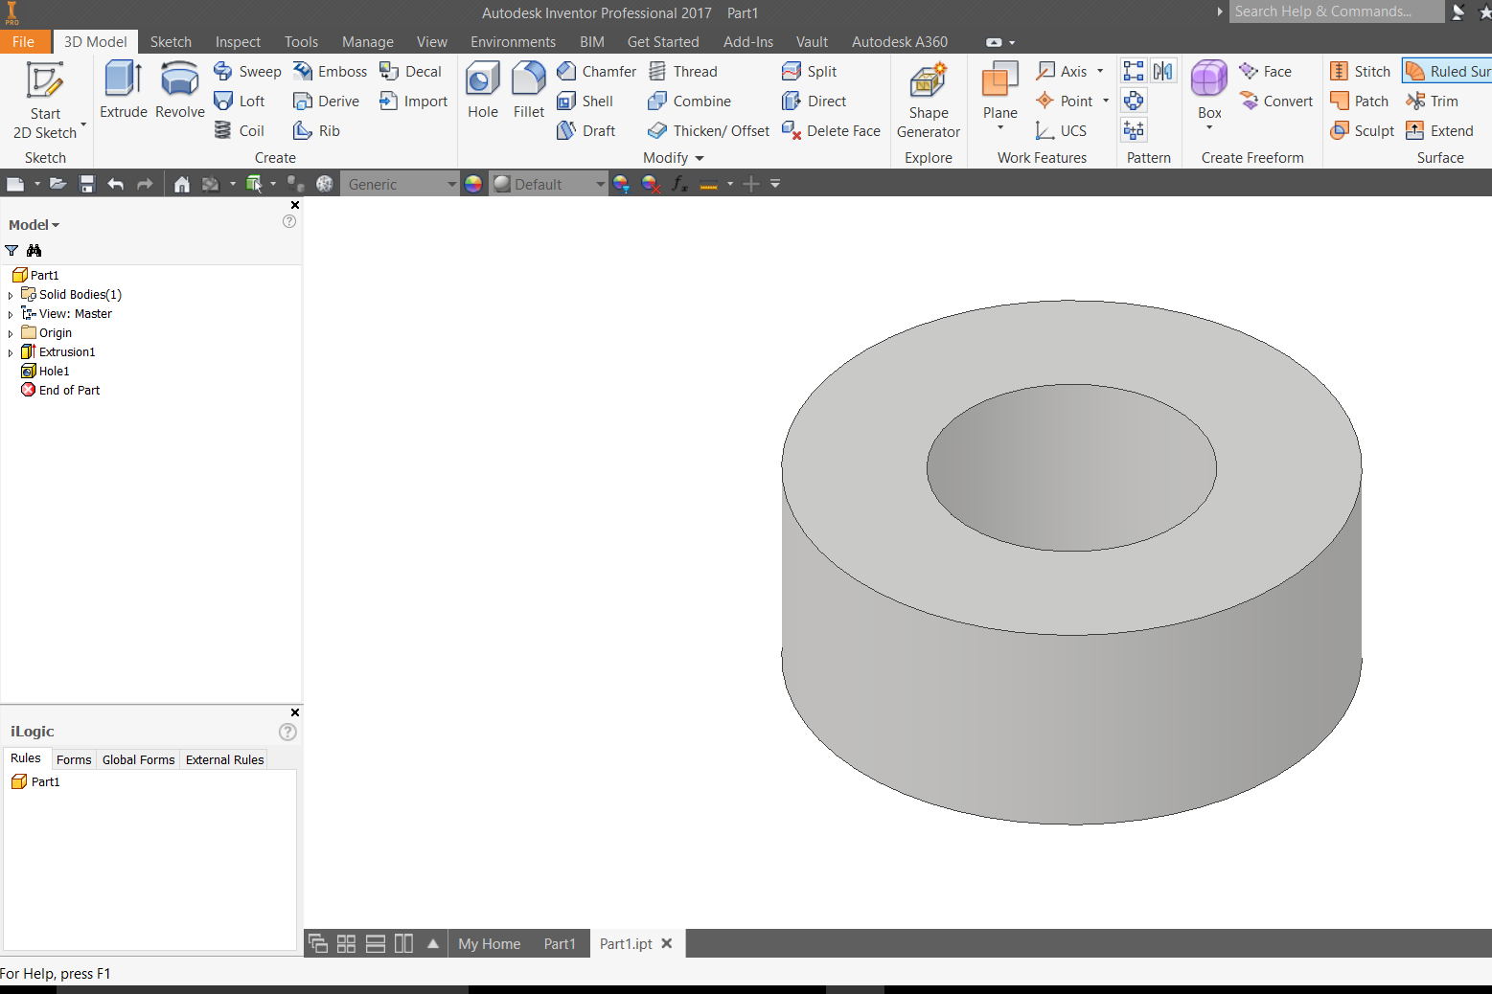Open the External Rules tab
The width and height of the screenshot is (1492, 994).
click(224, 759)
